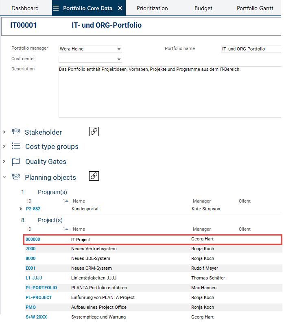The width and height of the screenshot is (284, 323).
Task: Open the Budget tab
Action: click(x=203, y=8)
